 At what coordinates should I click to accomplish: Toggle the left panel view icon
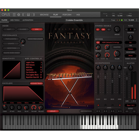pyautogui.click(x=24, y=15)
